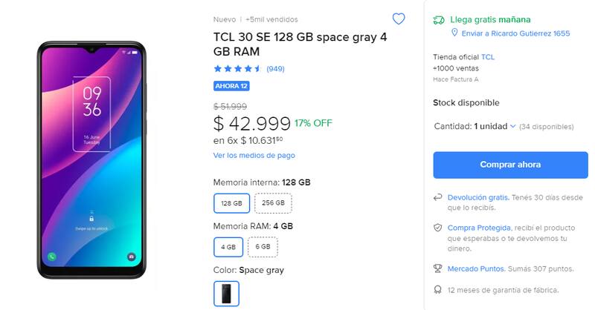Open the Cantidad quantity dropdown
This screenshot has width=595, height=310.
pos(495,127)
